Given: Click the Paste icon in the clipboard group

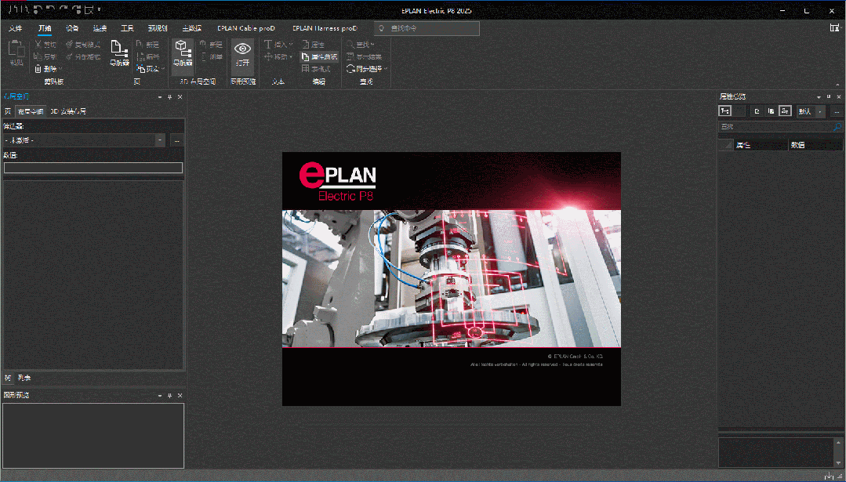Looking at the screenshot, I should click(x=16, y=49).
